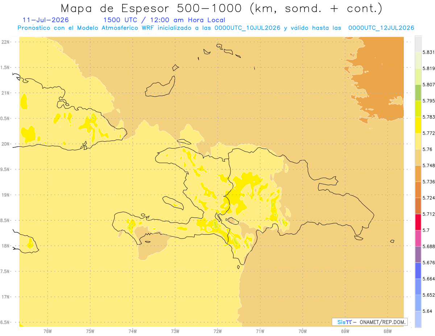Click the legend value '5.676'
Viewport: 435px width, 336px height.
click(428, 262)
